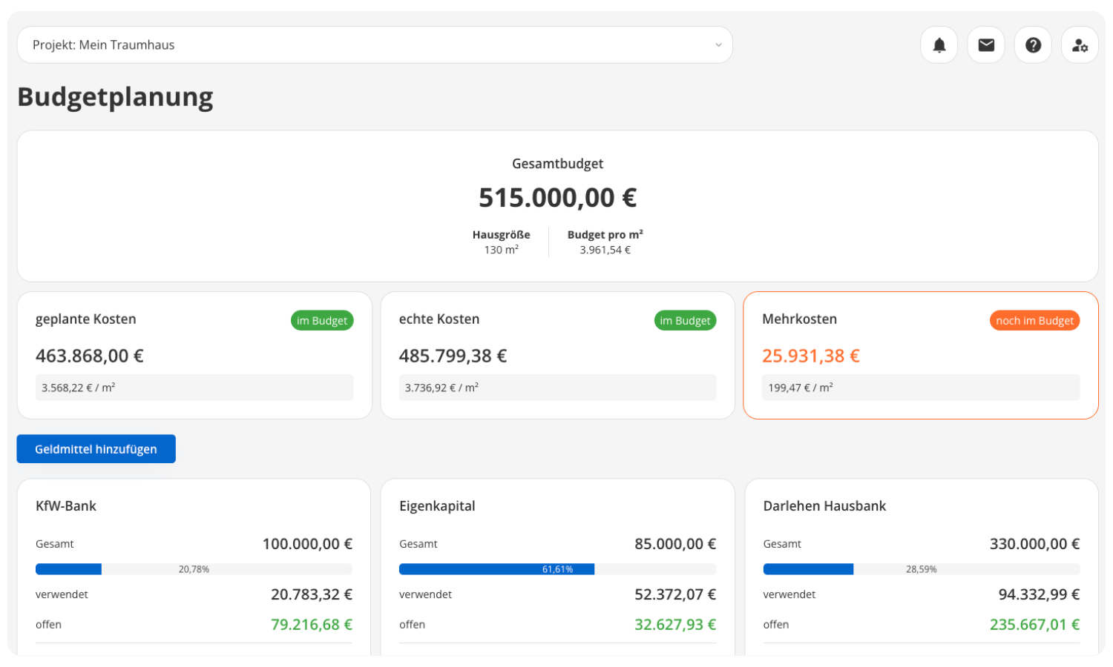The width and height of the screenshot is (1113, 667).
Task: Click the 'noch im Budget' orange badge
Action: point(1034,320)
